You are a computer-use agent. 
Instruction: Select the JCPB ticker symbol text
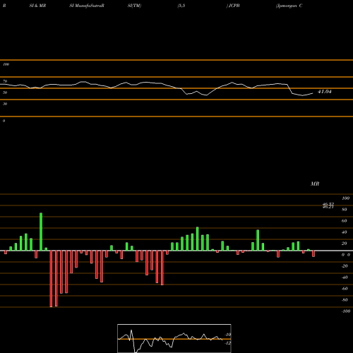[x=234, y=6]
